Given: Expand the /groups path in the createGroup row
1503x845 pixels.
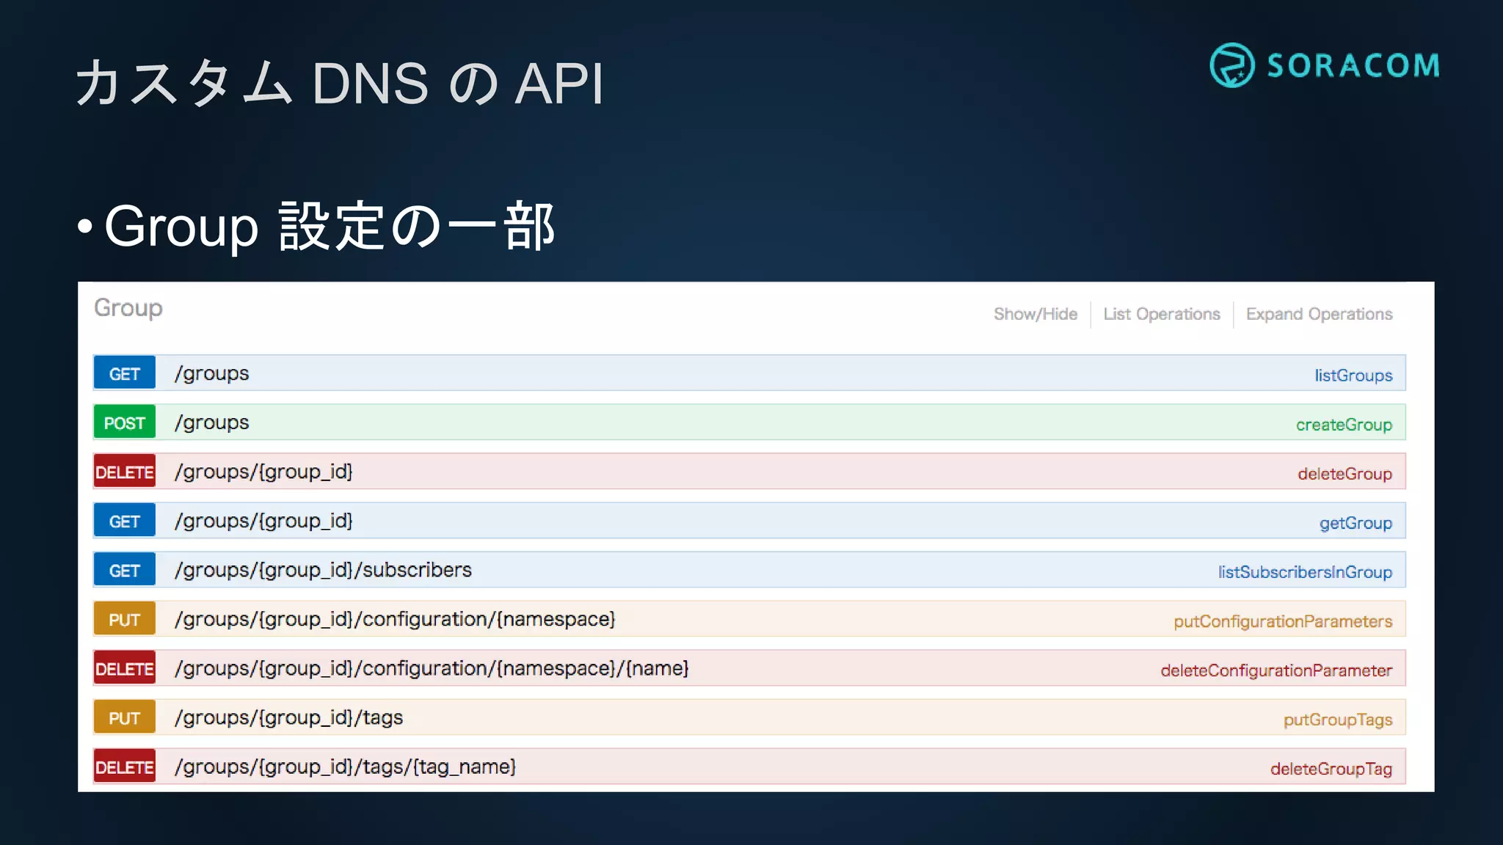Looking at the screenshot, I should (x=212, y=422).
